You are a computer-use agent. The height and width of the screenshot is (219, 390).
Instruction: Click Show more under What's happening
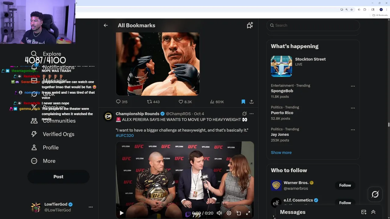pyautogui.click(x=281, y=153)
